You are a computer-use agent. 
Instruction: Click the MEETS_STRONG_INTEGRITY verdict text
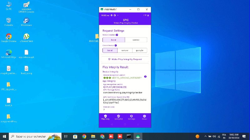tap(127, 78)
